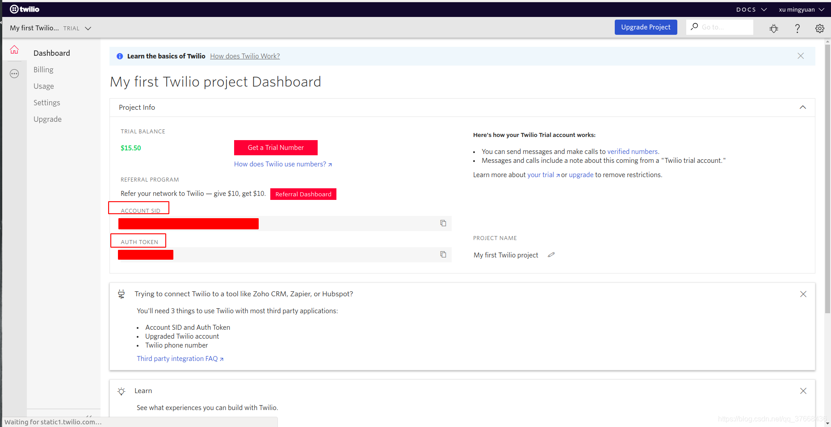Image resolution: width=831 pixels, height=427 pixels.
Task: Click the debugger bug icon
Action: [774, 29]
